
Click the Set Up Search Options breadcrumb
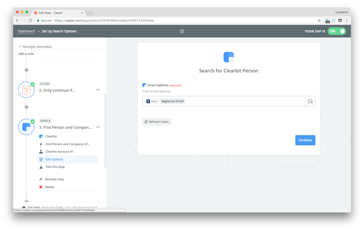click(59, 31)
